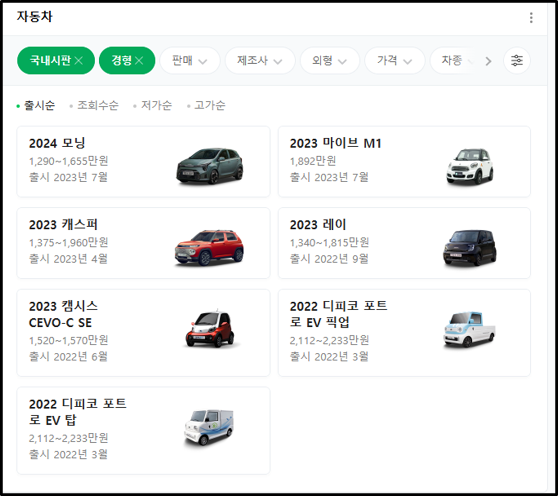Sort by 저가순
Image resolution: width=558 pixels, height=496 pixels.
tap(157, 105)
